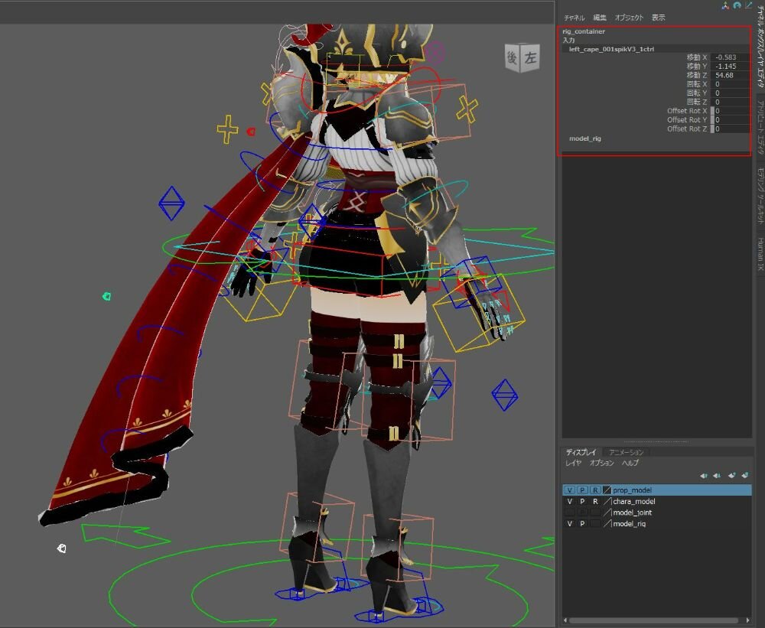765x628 pixels.
Task: Click the model_rig entry in the Channel Box
Action: pos(585,138)
